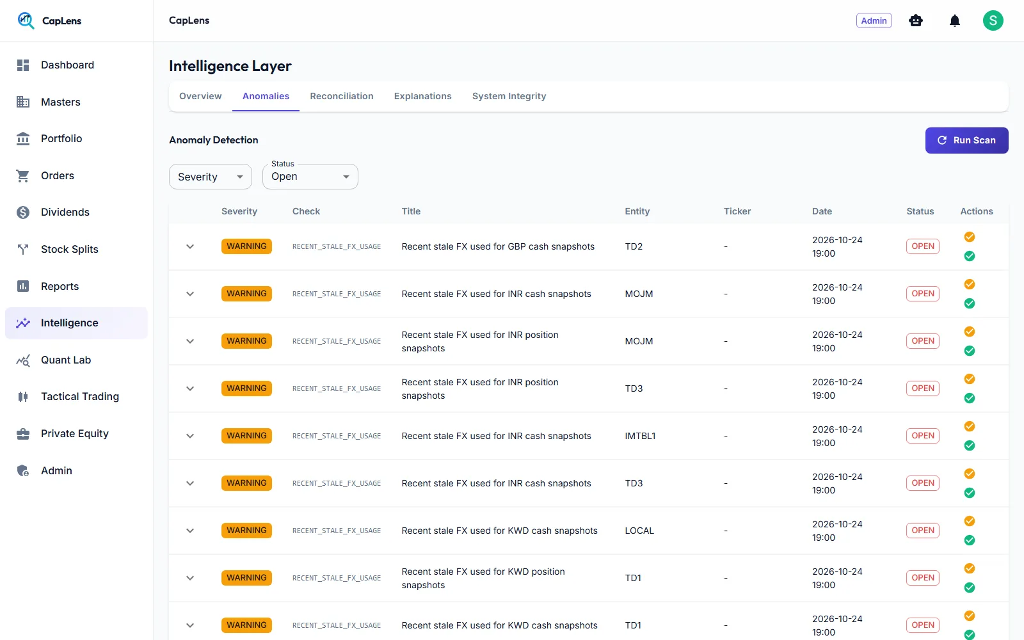Expand the MOJM INR cash snapshots row
Viewport: 1024px width, 640px height.
[190, 294]
